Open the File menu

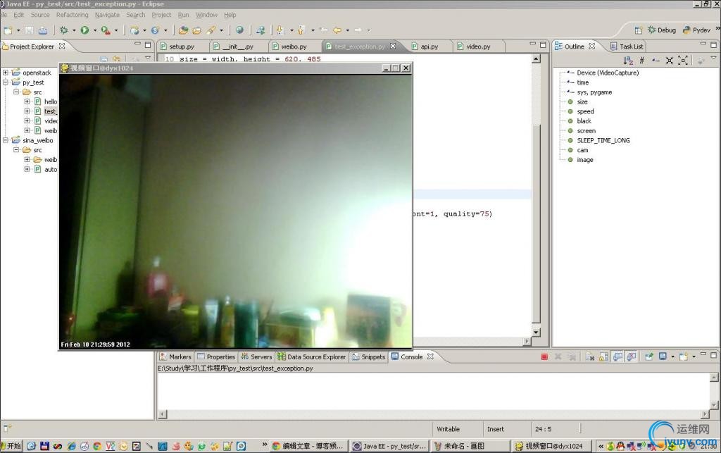[x=4, y=15]
